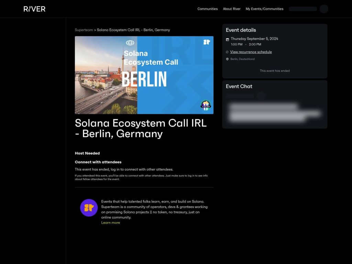Image resolution: width=352 pixels, height=264 pixels.
Task: Open the About River menu item
Action: 232,9
